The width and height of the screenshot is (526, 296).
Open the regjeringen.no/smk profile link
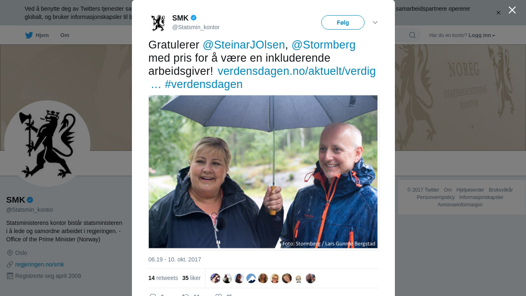tap(39, 264)
